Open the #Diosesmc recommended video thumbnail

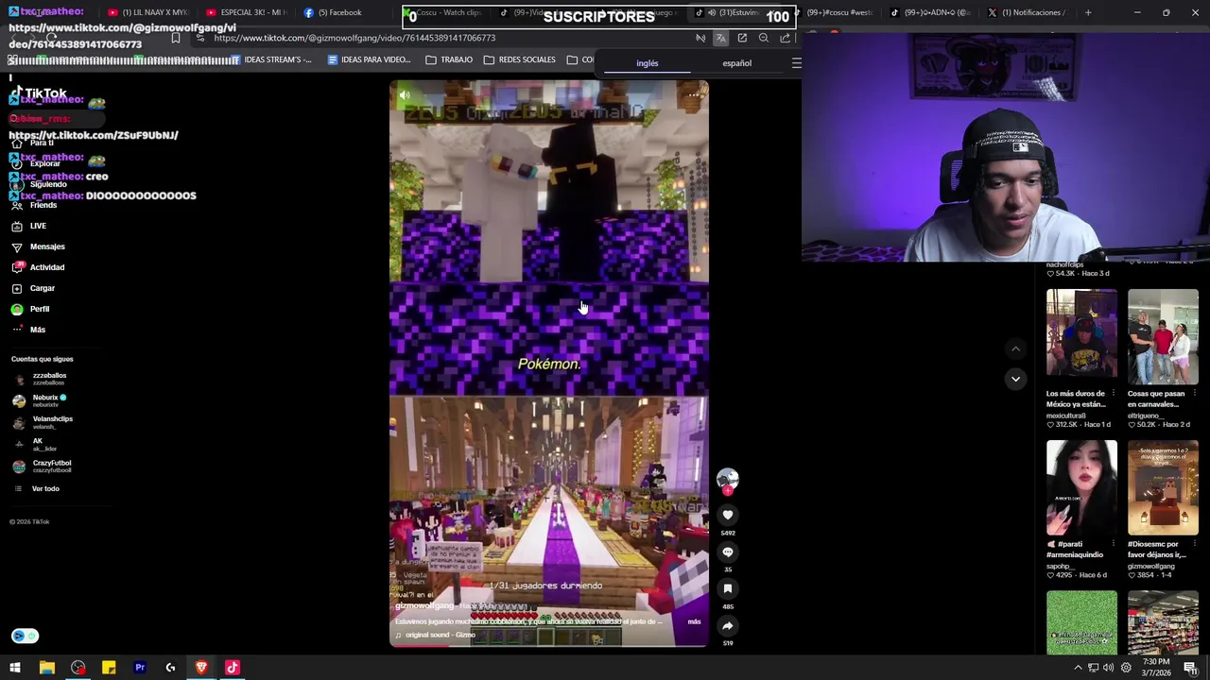click(1163, 487)
